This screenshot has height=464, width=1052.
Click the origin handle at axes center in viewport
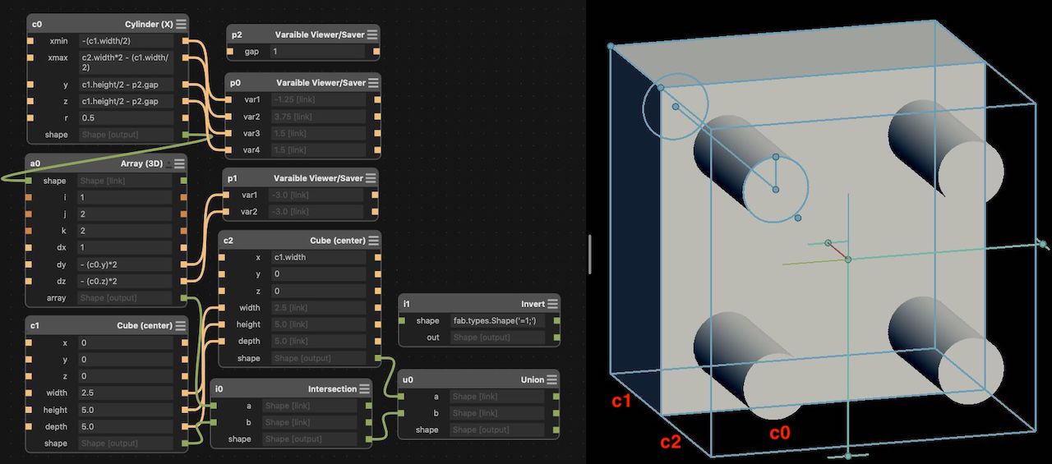coord(848,260)
